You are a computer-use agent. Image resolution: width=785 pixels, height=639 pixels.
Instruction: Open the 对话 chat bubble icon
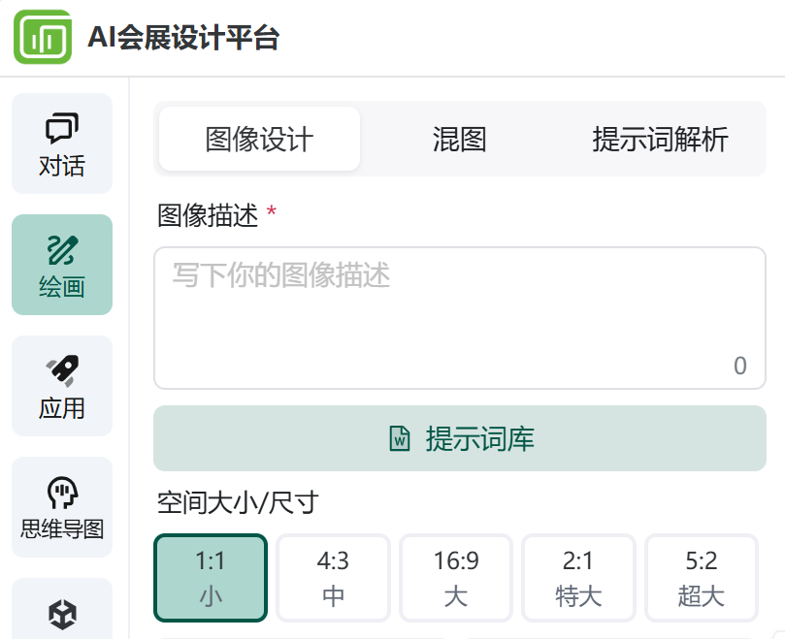click(62, 128)
